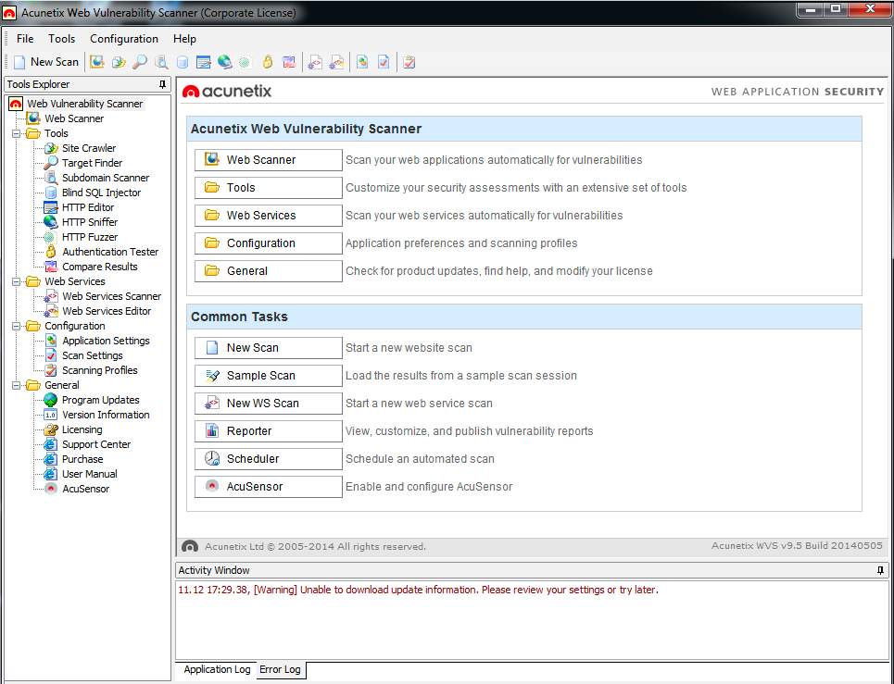The height and width of the screenshot is (684, 894).
Task: Select Licensing in the Tools Explorer tree
Action: [82, 429]
